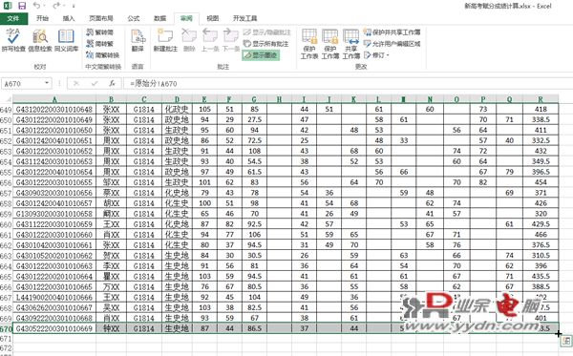Click the fx insert function icon
The image size is (573, 356).
point(112,84)
